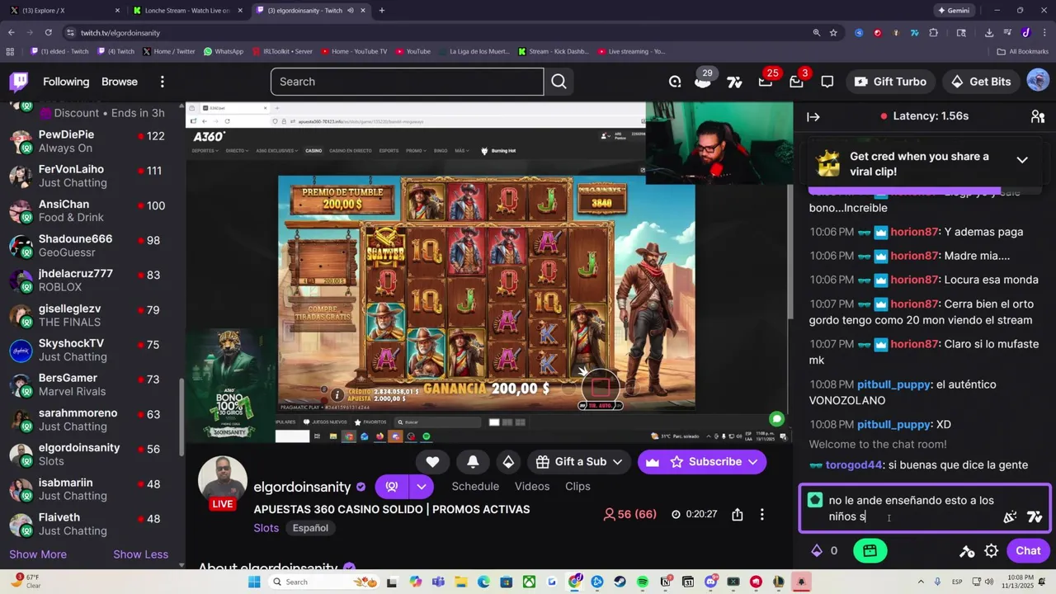Open the All Bookmarks folder

tap(1023, 51)
